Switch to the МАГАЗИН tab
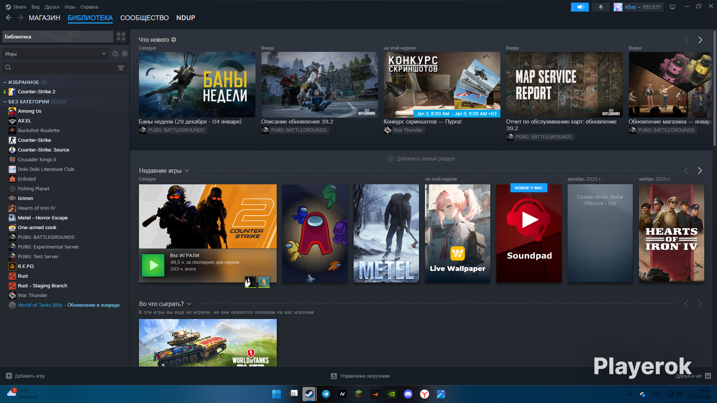Viewport: 717px width, 403px height. point(44,18)
